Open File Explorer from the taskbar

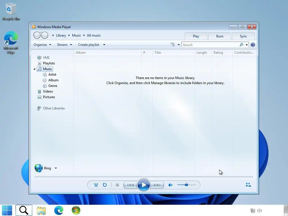(41, 210)
